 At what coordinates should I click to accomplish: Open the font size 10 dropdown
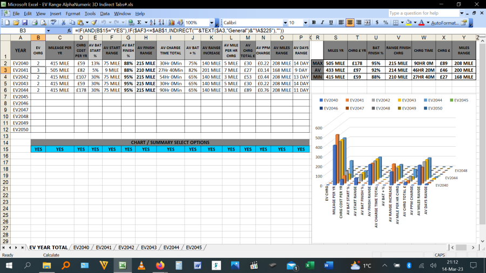[x=306, y=23]
